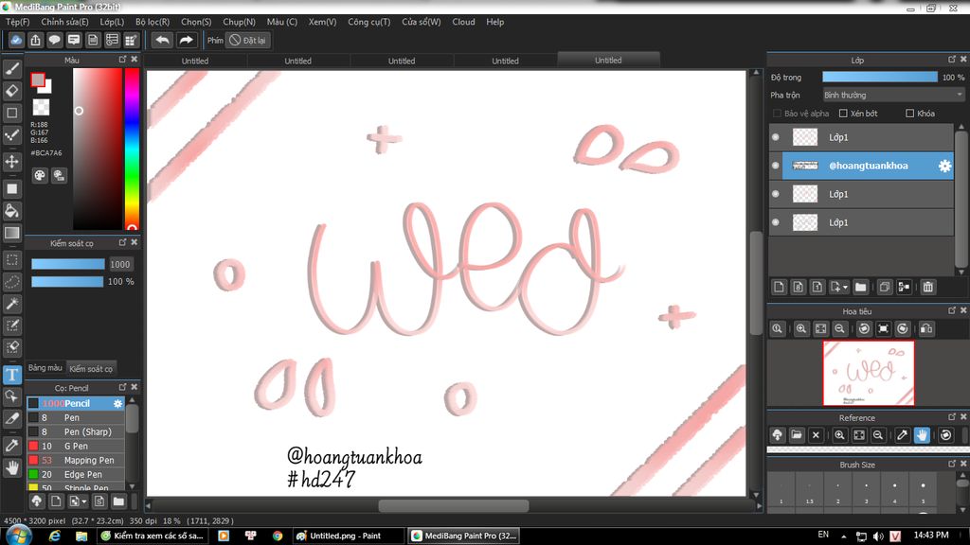The image size is (970, 545).
Task: Create a new layer folder
Action: (860, 287)
